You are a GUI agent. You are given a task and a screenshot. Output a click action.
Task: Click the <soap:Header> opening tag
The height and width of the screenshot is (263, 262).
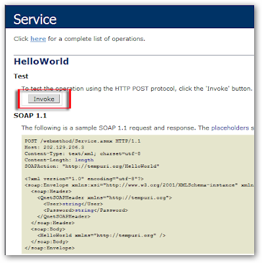tap(51, 191)
